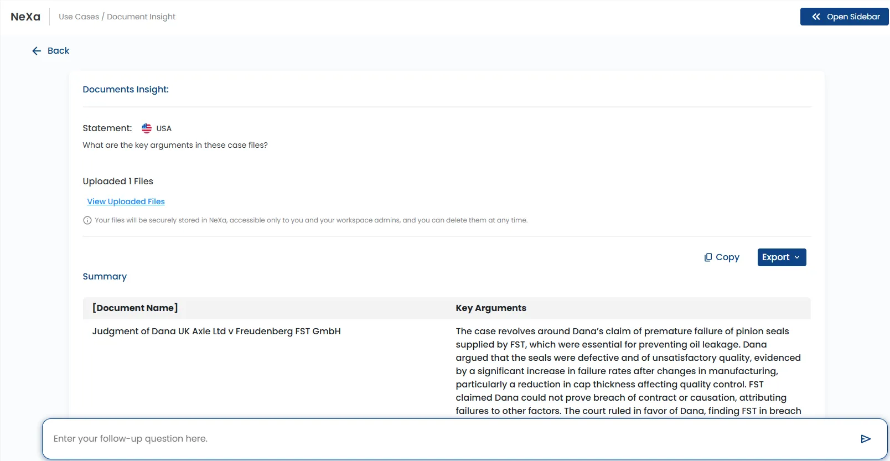
Task: Click 'Uploaded 1 Files' text
Action: (118, 182)
